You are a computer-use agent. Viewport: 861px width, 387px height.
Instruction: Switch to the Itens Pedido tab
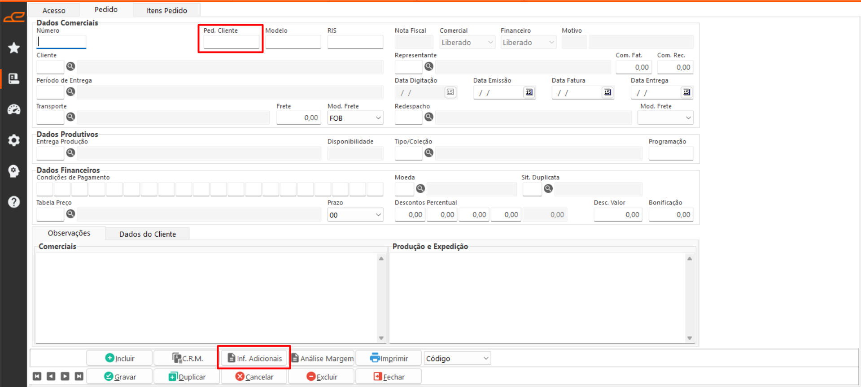coord(166,10)
